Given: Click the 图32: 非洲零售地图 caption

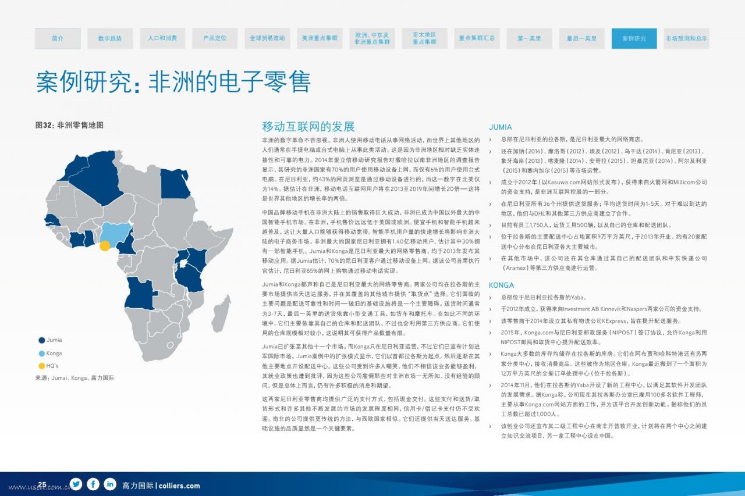Looking at the screenshot, I should pyautogui.click(x=69, y=125).
